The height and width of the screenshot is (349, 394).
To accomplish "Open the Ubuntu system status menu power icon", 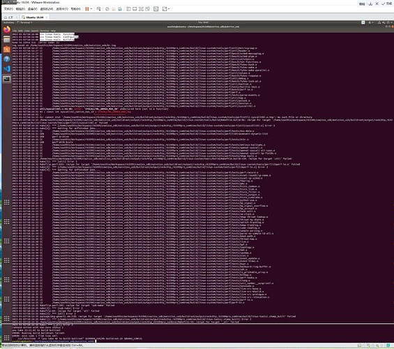I will (x=388, y=22).
